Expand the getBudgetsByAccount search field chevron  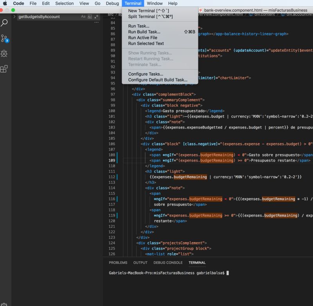pos(14,17)
